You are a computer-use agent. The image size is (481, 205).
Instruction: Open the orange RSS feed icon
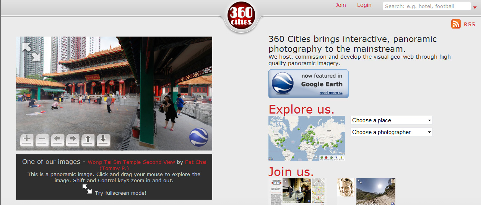(x=456, y=24)
